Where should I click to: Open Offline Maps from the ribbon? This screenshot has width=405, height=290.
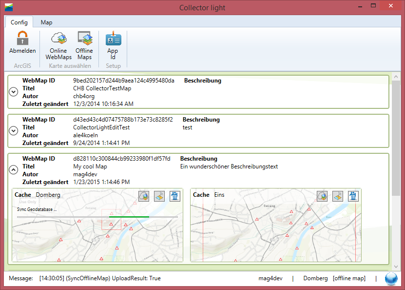click(x=84, y=46)
